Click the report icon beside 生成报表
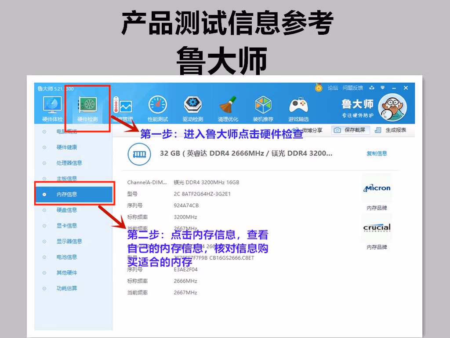 click(378, 130)
